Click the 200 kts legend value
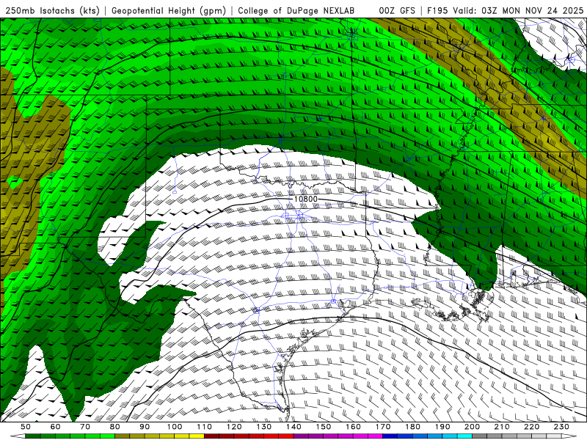This screenshot has height=440, width=587. click(x=472, y=427)
